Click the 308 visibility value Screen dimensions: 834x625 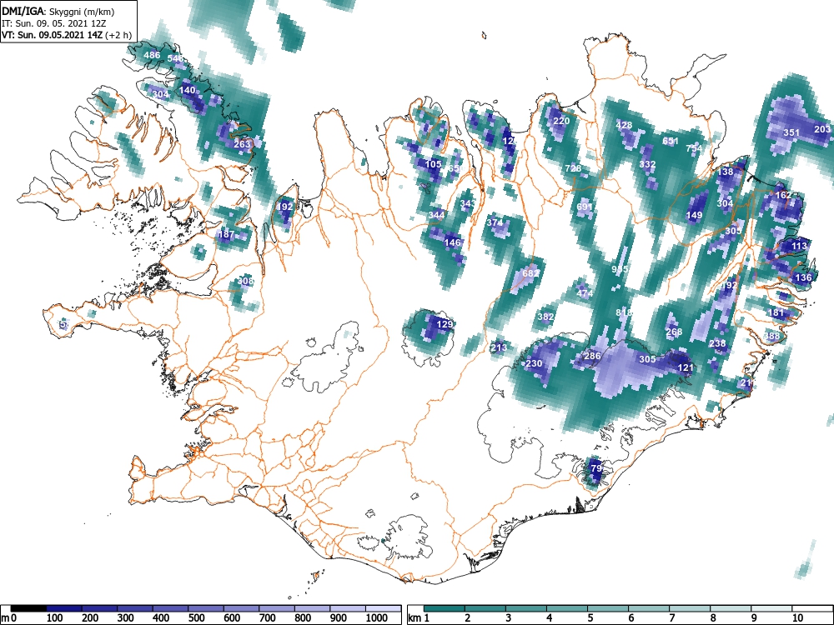(x=245, y=281)
